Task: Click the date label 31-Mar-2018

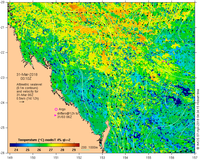Action: tap(27, 74)
